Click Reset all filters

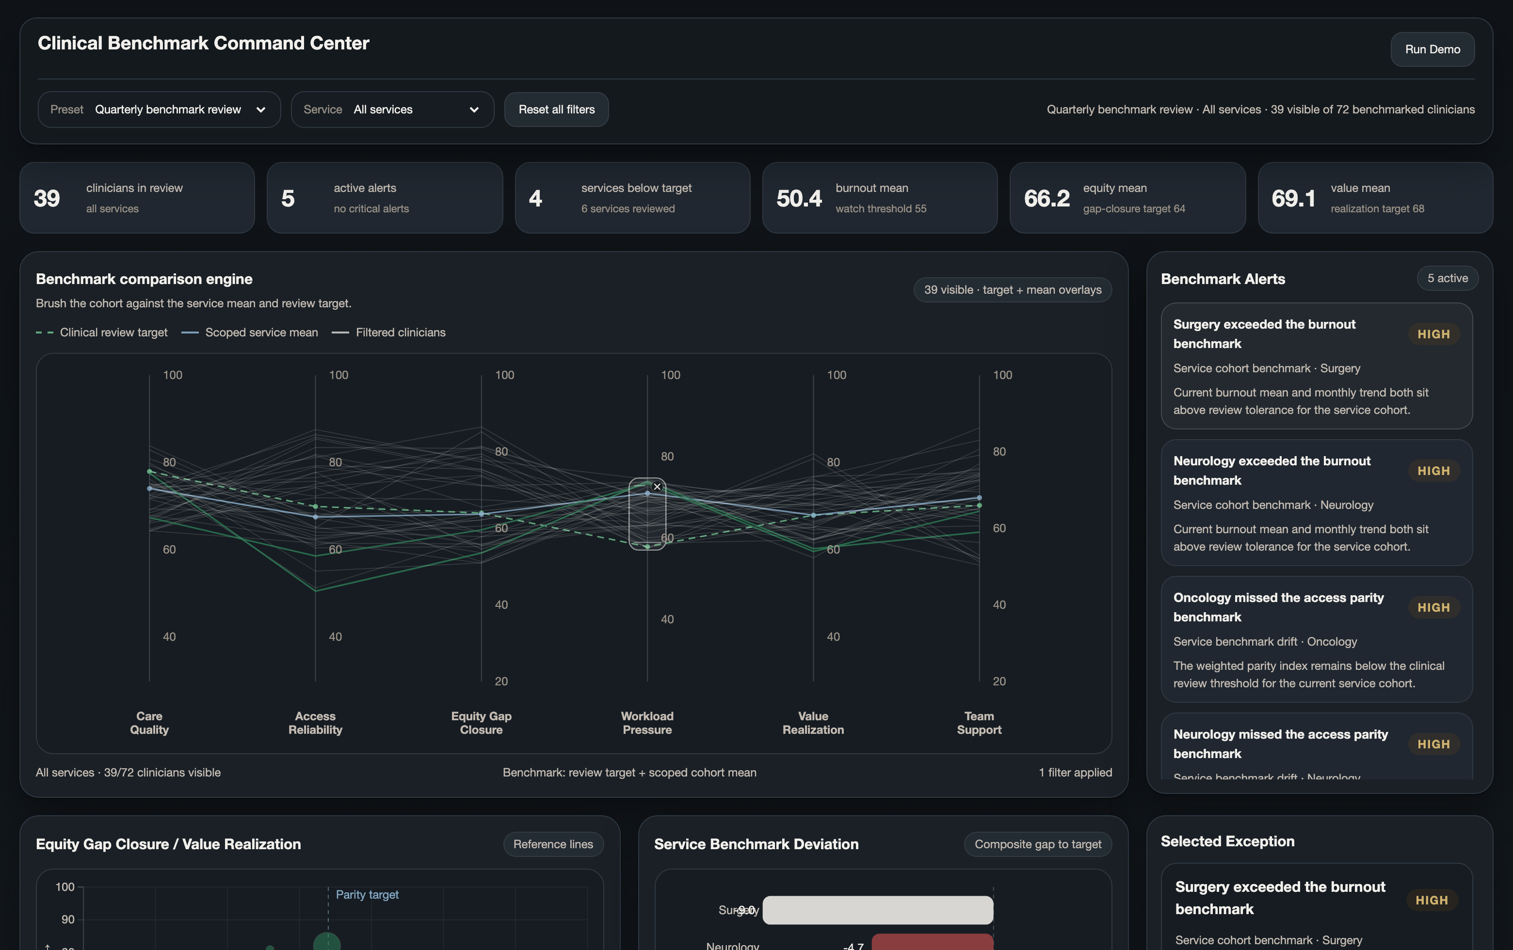tap(556, 109)
